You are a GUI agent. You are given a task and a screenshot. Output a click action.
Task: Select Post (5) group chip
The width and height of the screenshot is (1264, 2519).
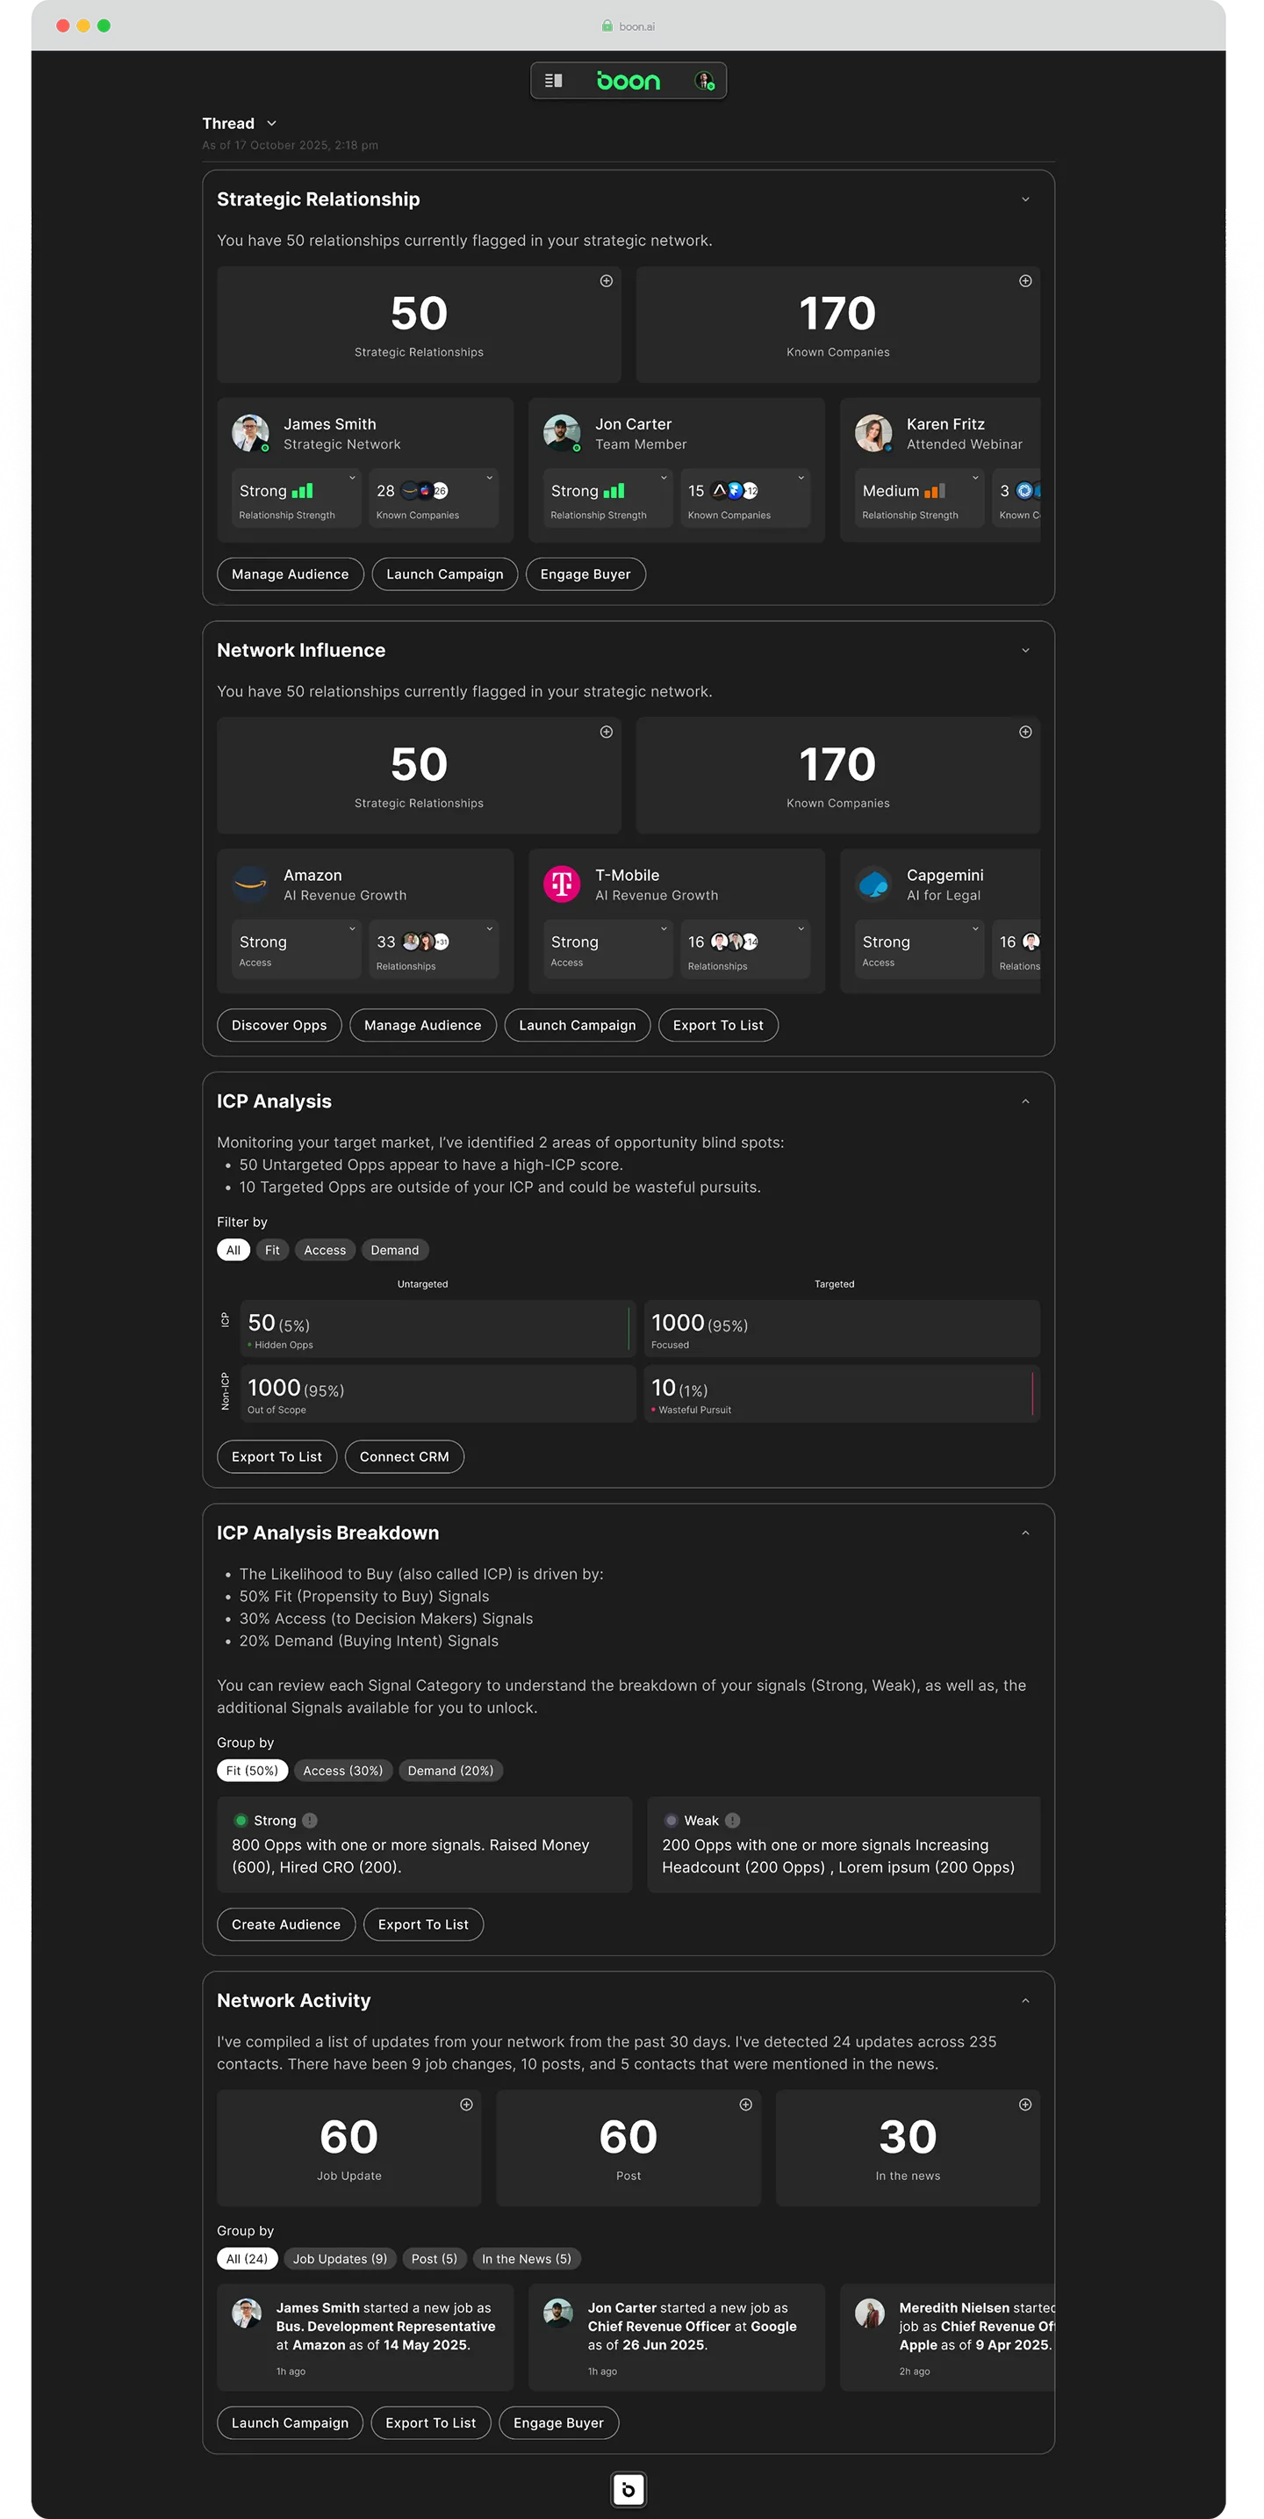click(434, 2258)
